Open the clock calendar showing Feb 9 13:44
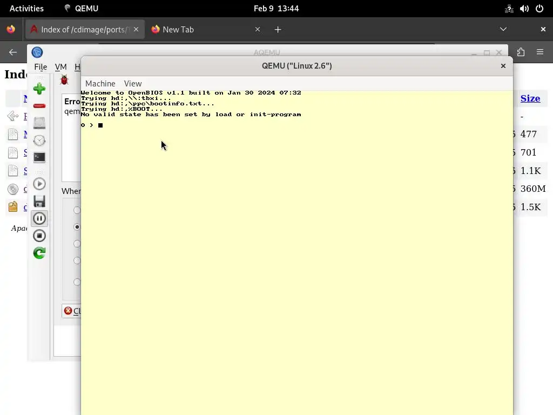553x415 pixels. (276, 9)
